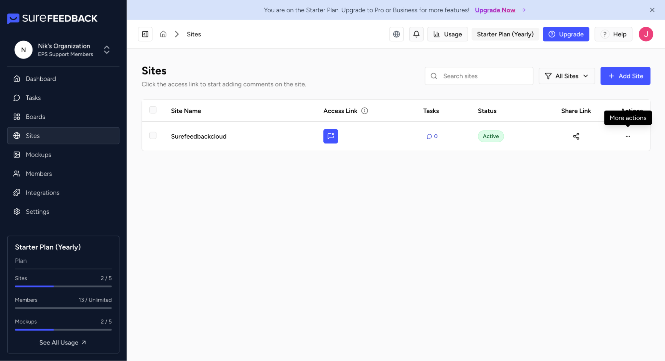Open the notifications bell
Screen dimensions: 665x361
pos(416,34)
